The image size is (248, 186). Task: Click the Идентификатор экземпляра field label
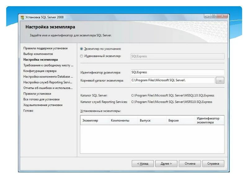(100, 73)
